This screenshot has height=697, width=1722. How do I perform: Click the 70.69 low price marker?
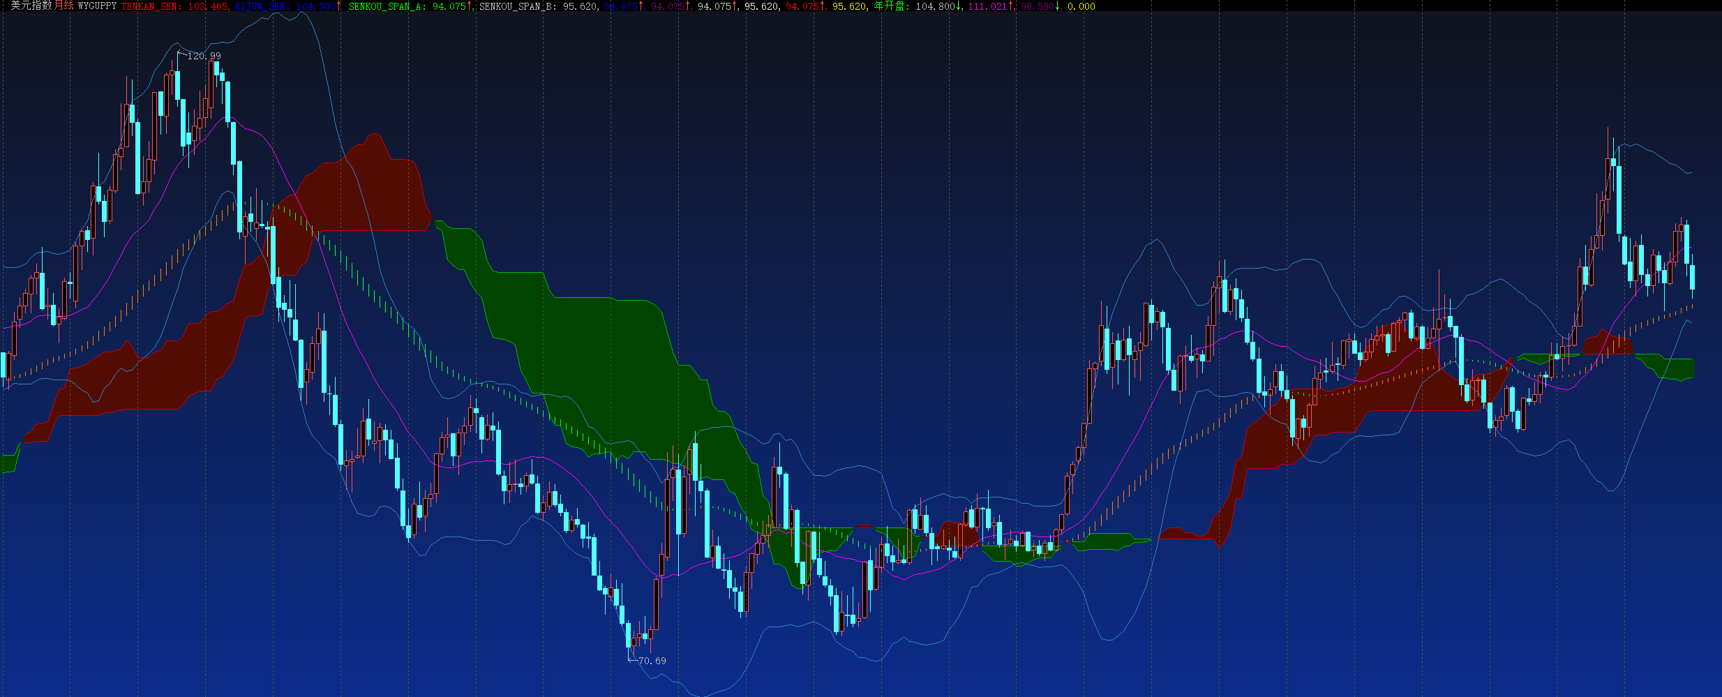point(652,661)
